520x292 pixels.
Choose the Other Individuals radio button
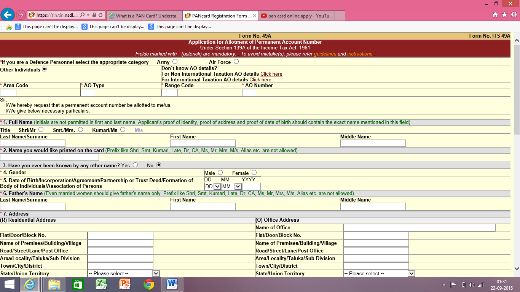45,69
